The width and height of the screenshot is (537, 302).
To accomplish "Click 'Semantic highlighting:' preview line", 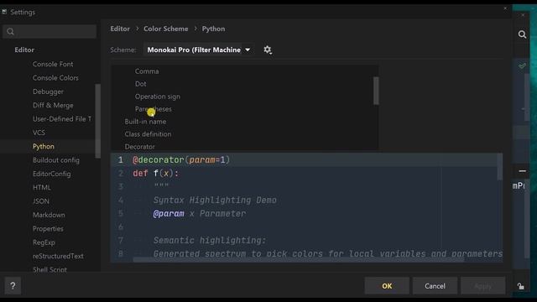I will pos(210,241).
